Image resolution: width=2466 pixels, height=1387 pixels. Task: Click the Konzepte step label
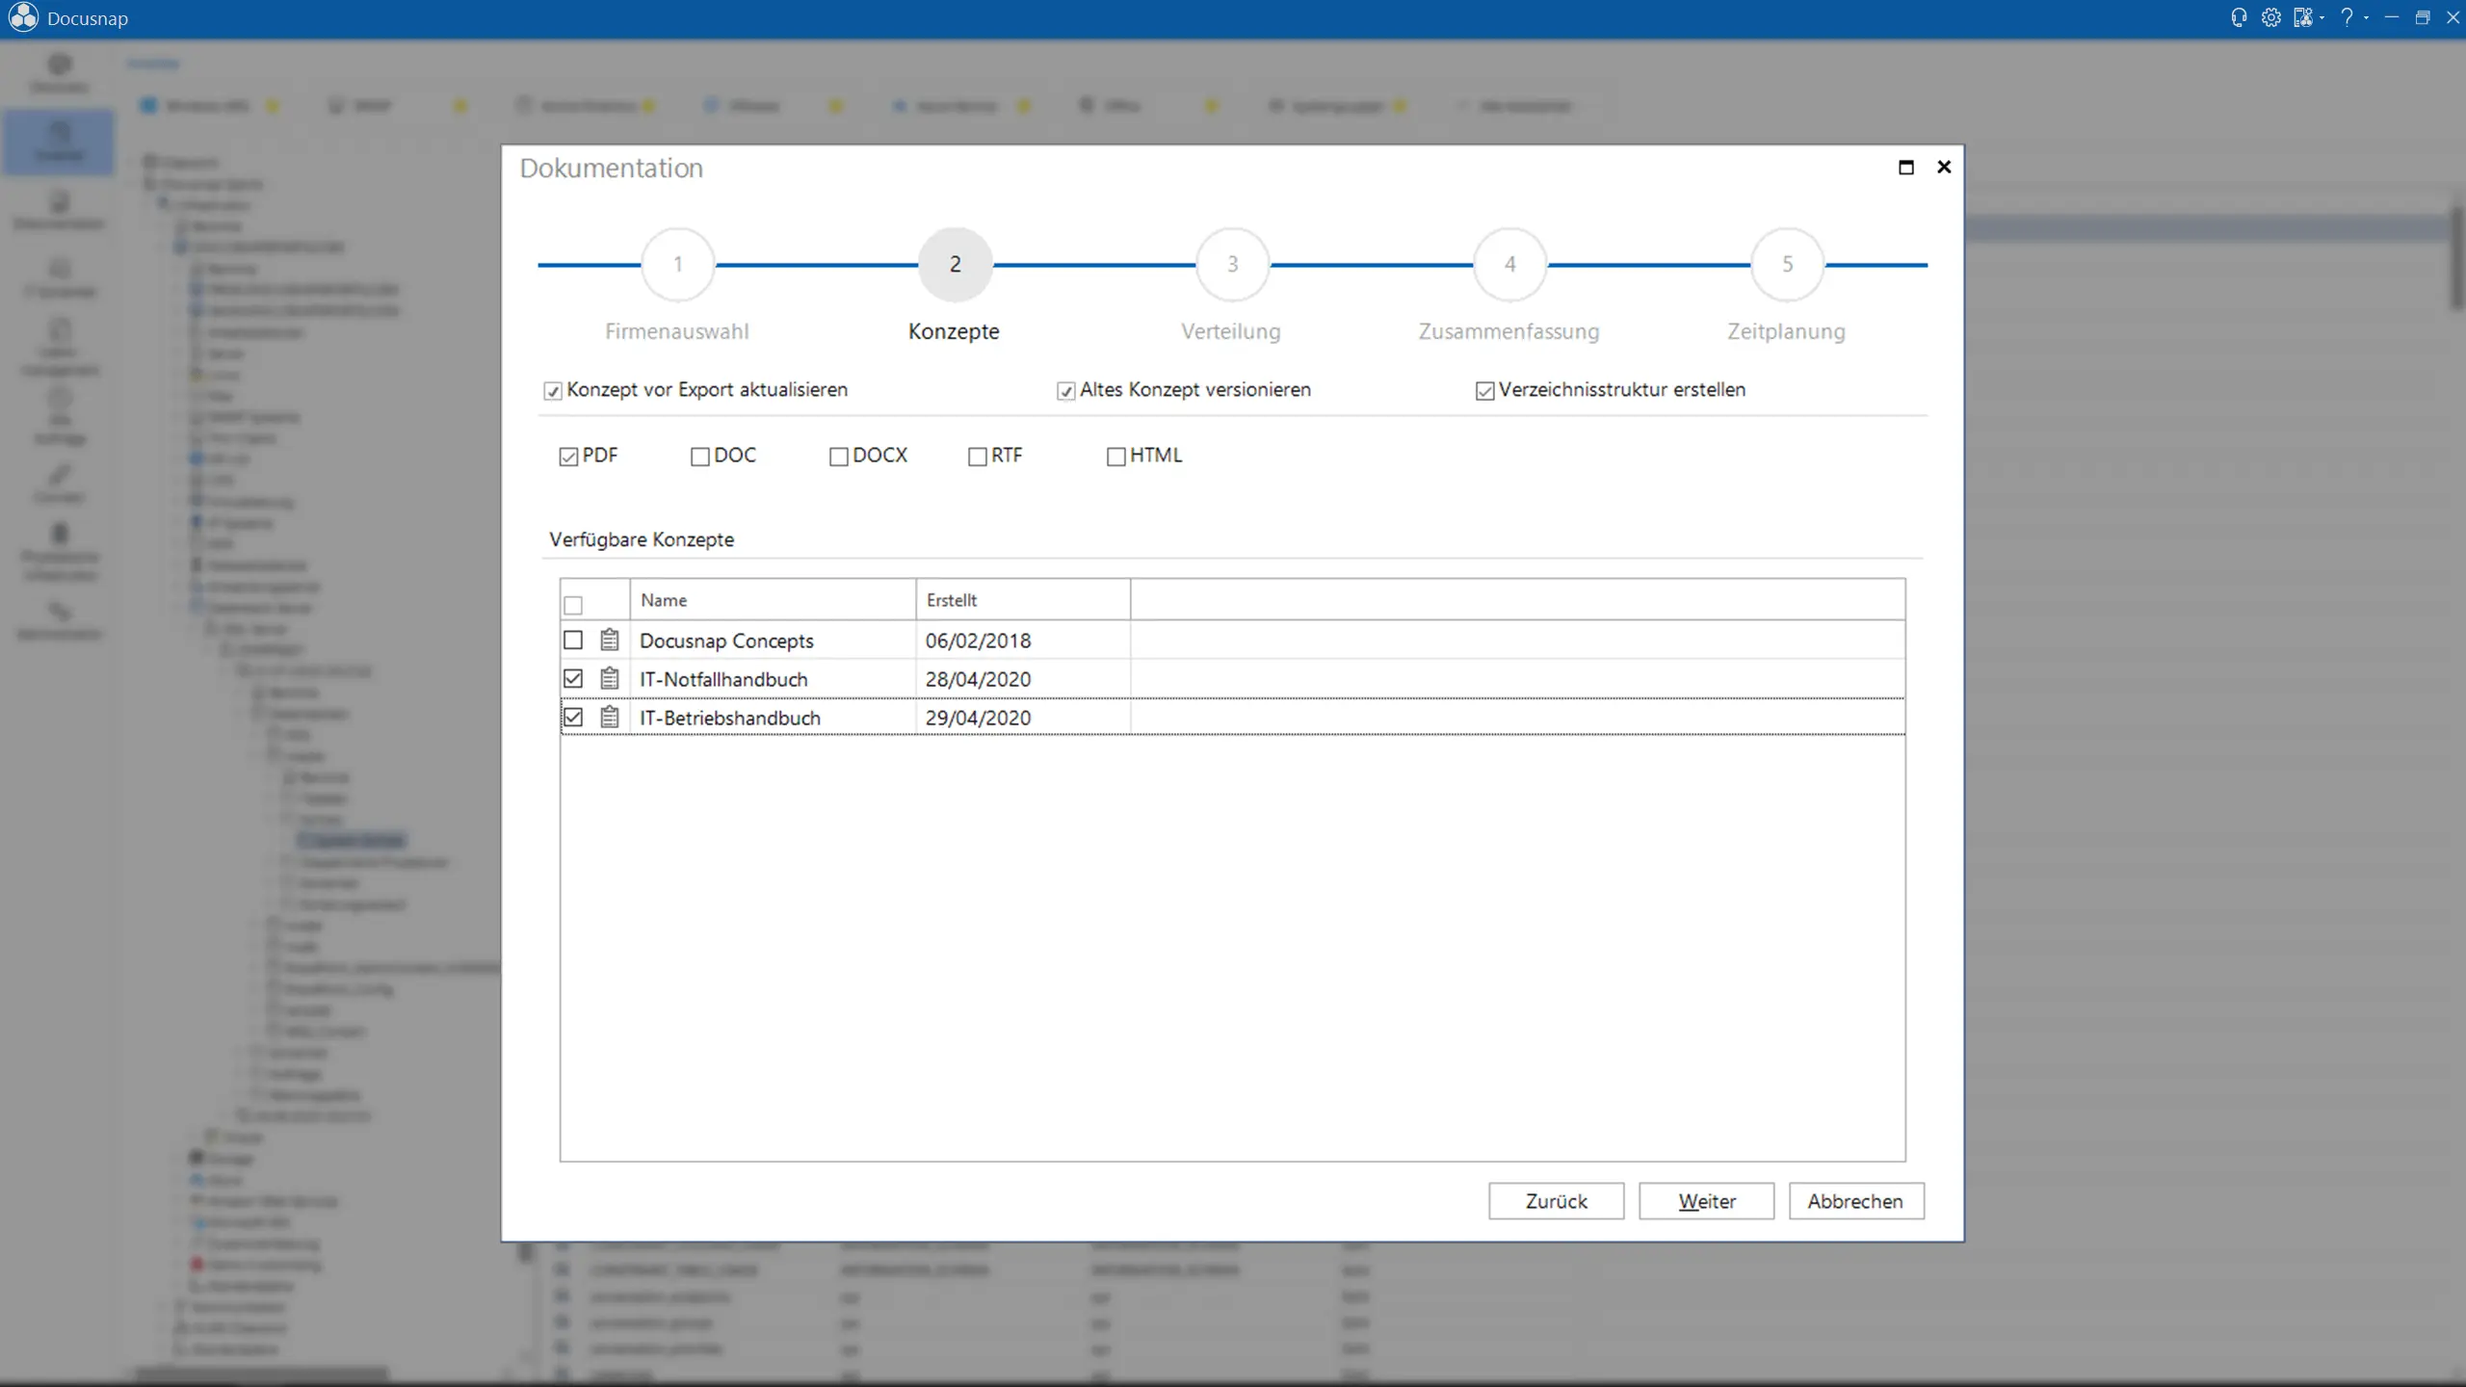pyautogui.click(x=954, y=331)
